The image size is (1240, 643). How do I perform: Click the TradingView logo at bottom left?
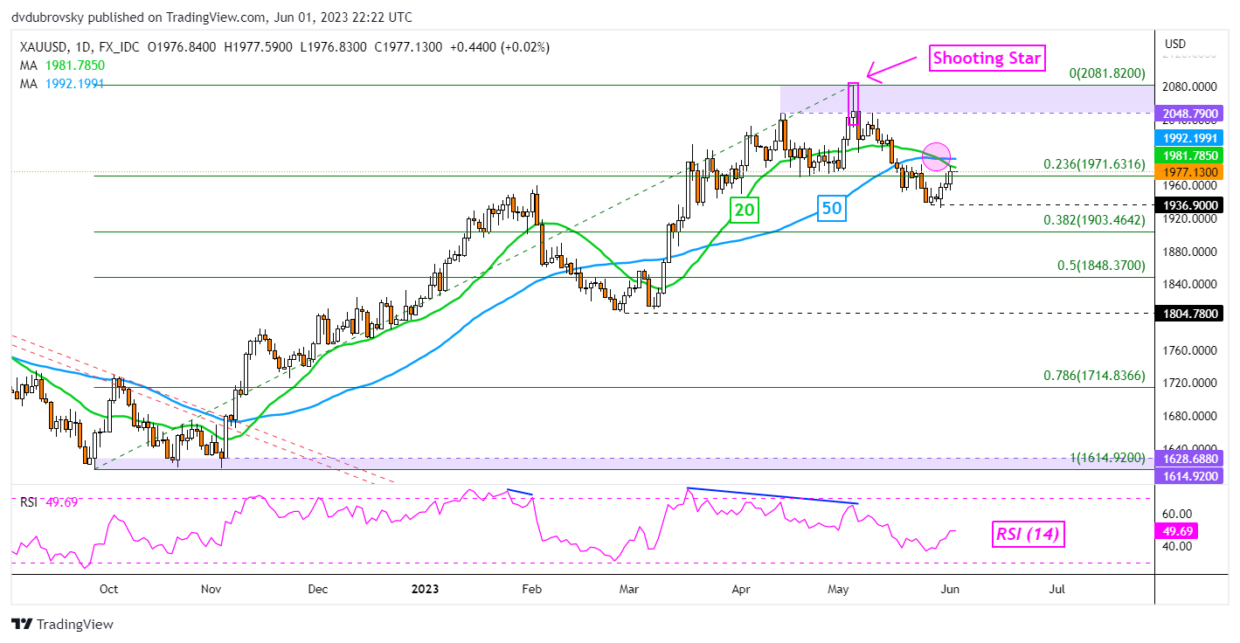point(63,625)
